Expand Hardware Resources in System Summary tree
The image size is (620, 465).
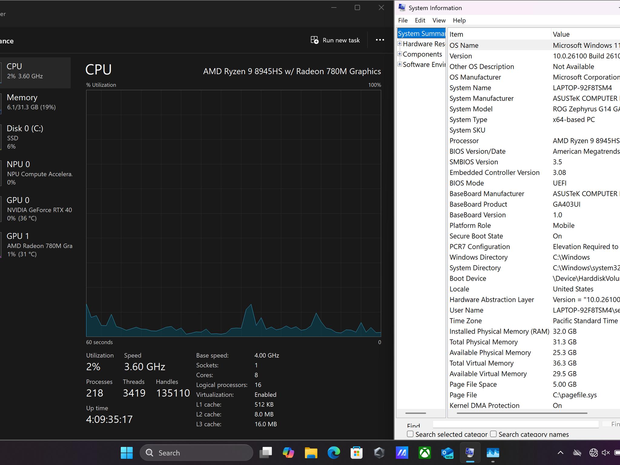click(x=400, y=44)
